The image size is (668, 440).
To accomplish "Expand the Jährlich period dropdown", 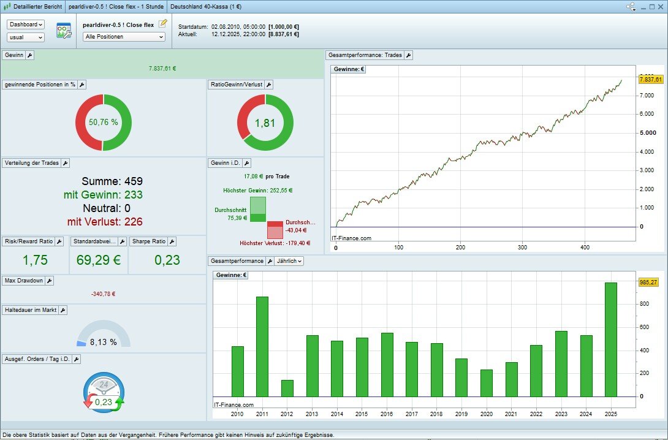I will pyautogui.click(x=288, y=261).
